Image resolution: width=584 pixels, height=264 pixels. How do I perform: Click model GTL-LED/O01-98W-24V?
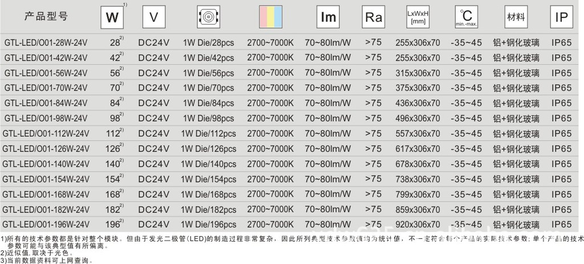(46, 119)
